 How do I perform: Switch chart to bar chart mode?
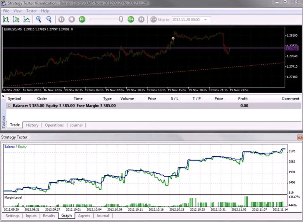6,19
